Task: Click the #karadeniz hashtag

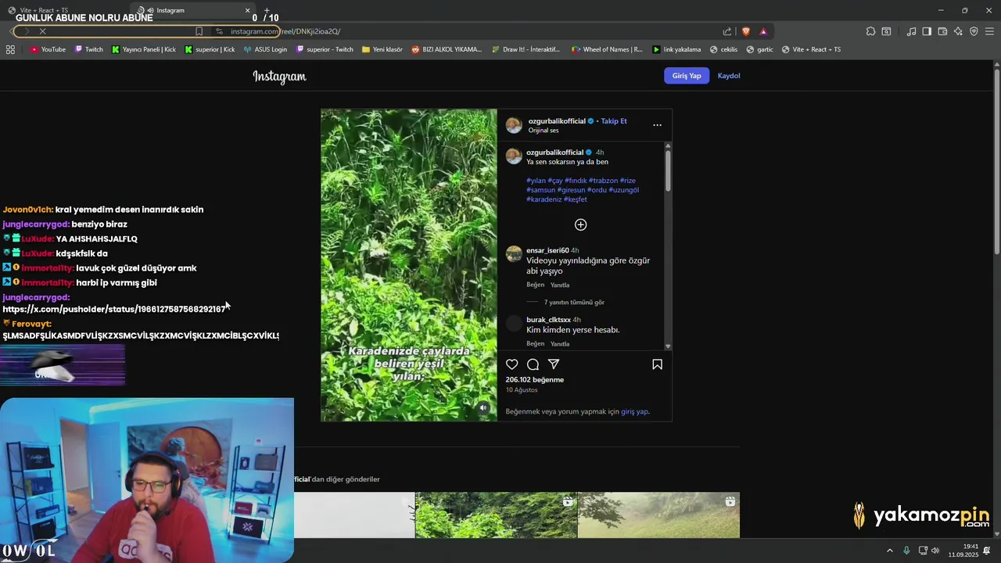Action: point(544,199)
